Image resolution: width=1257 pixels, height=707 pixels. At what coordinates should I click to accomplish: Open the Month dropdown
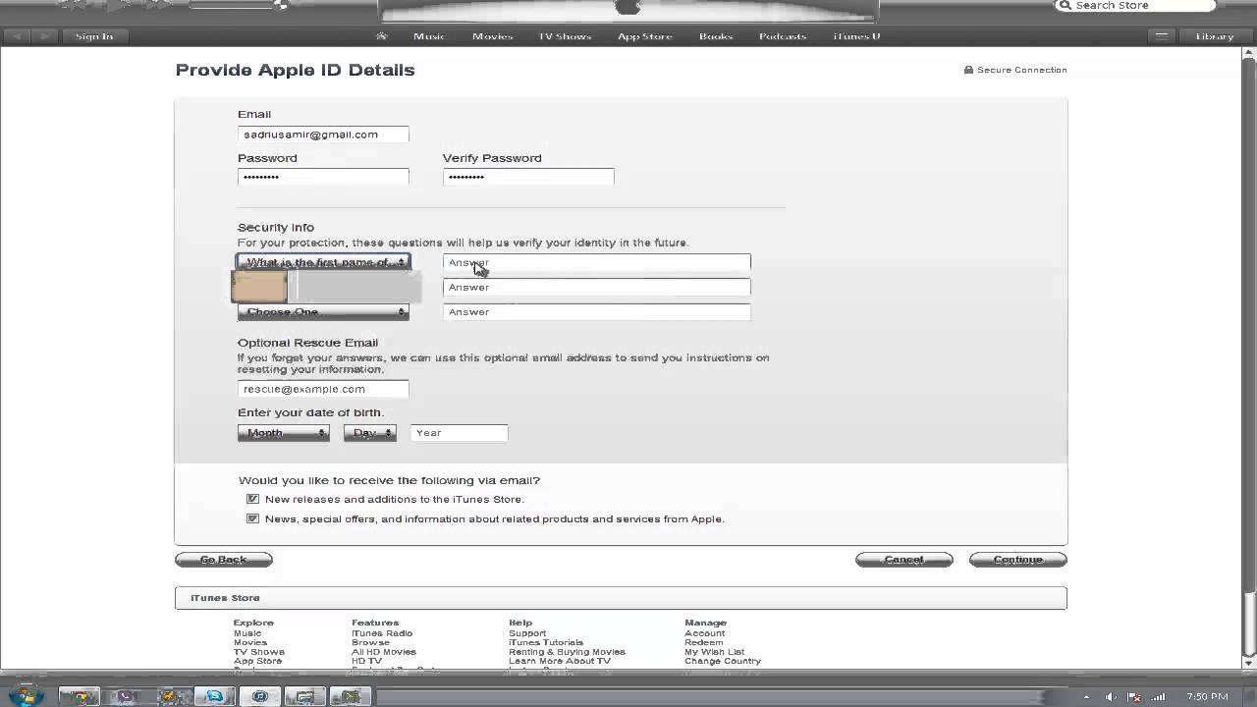tap(283, 433)
